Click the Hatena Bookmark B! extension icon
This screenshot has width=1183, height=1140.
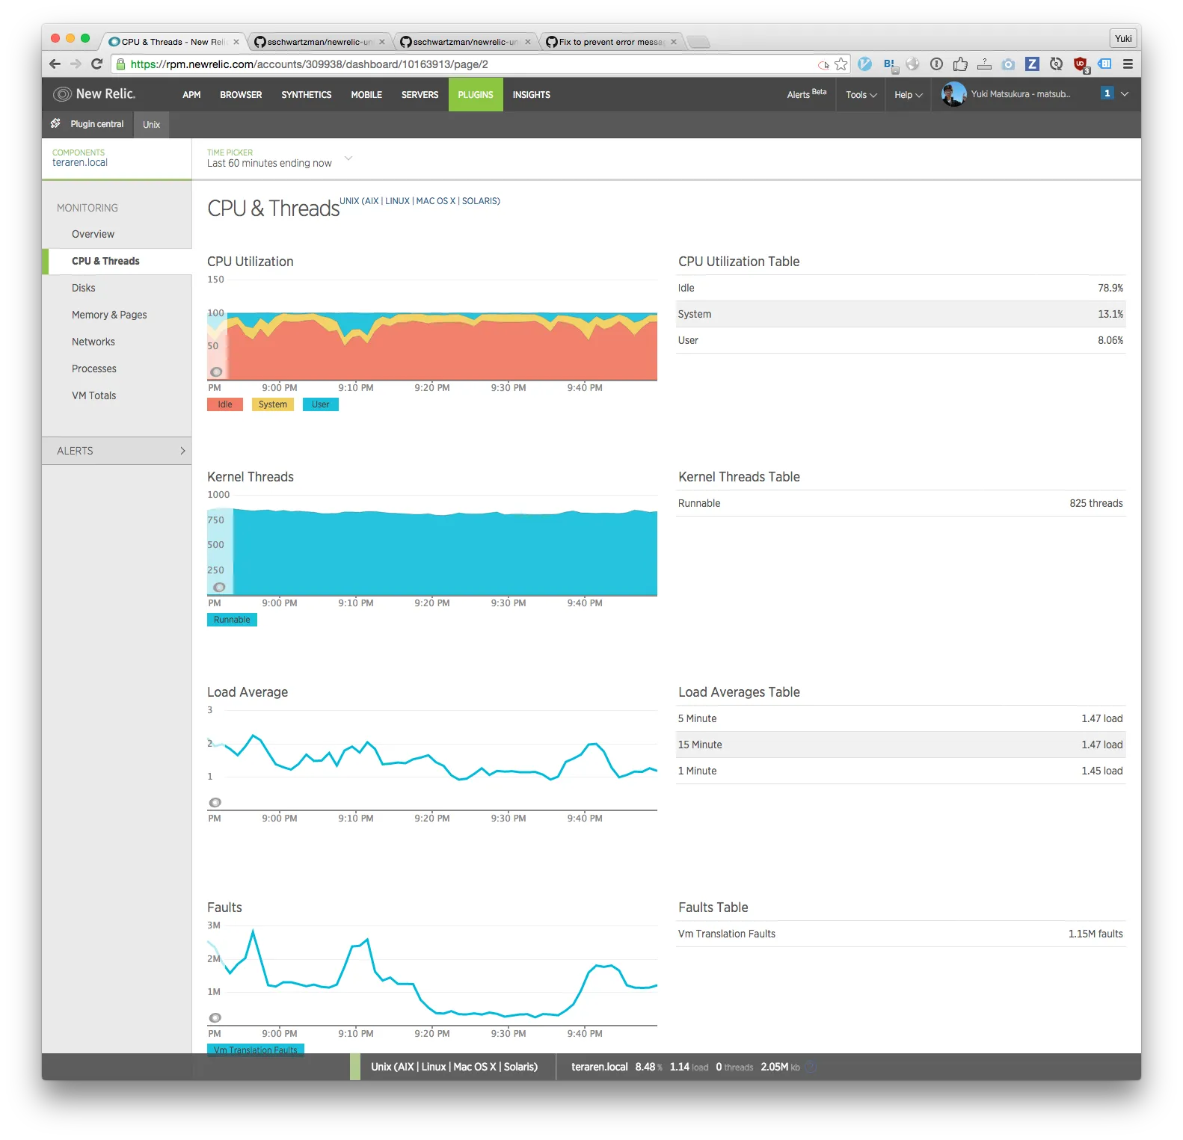pyautogui.click(x=890, y=65)
